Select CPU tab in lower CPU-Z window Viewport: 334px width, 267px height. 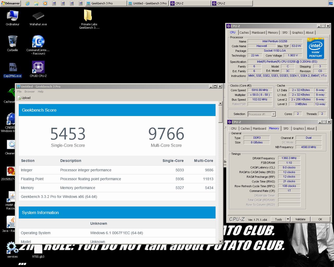click(234, 129)
